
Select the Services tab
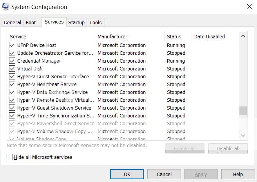click(x=54, y=22)
